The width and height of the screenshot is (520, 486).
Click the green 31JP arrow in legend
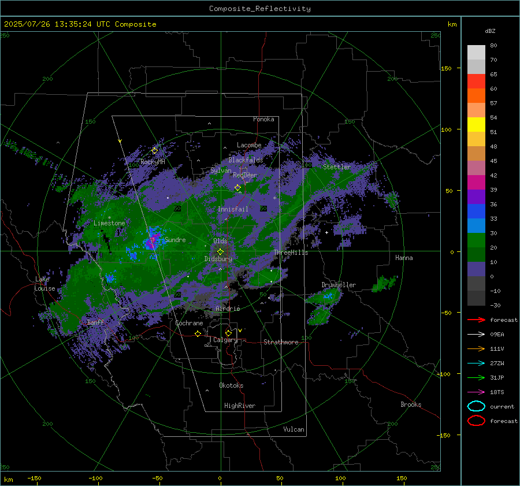pos(476,377)
